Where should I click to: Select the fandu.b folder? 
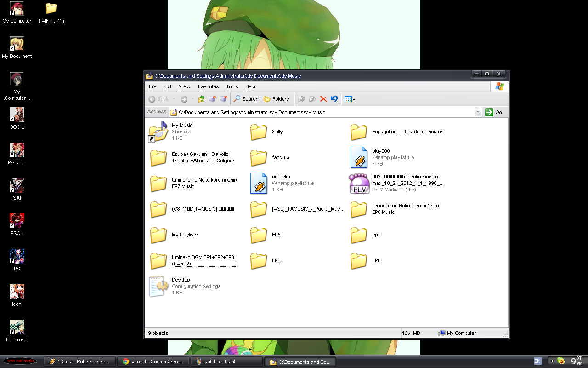(259, 158)
